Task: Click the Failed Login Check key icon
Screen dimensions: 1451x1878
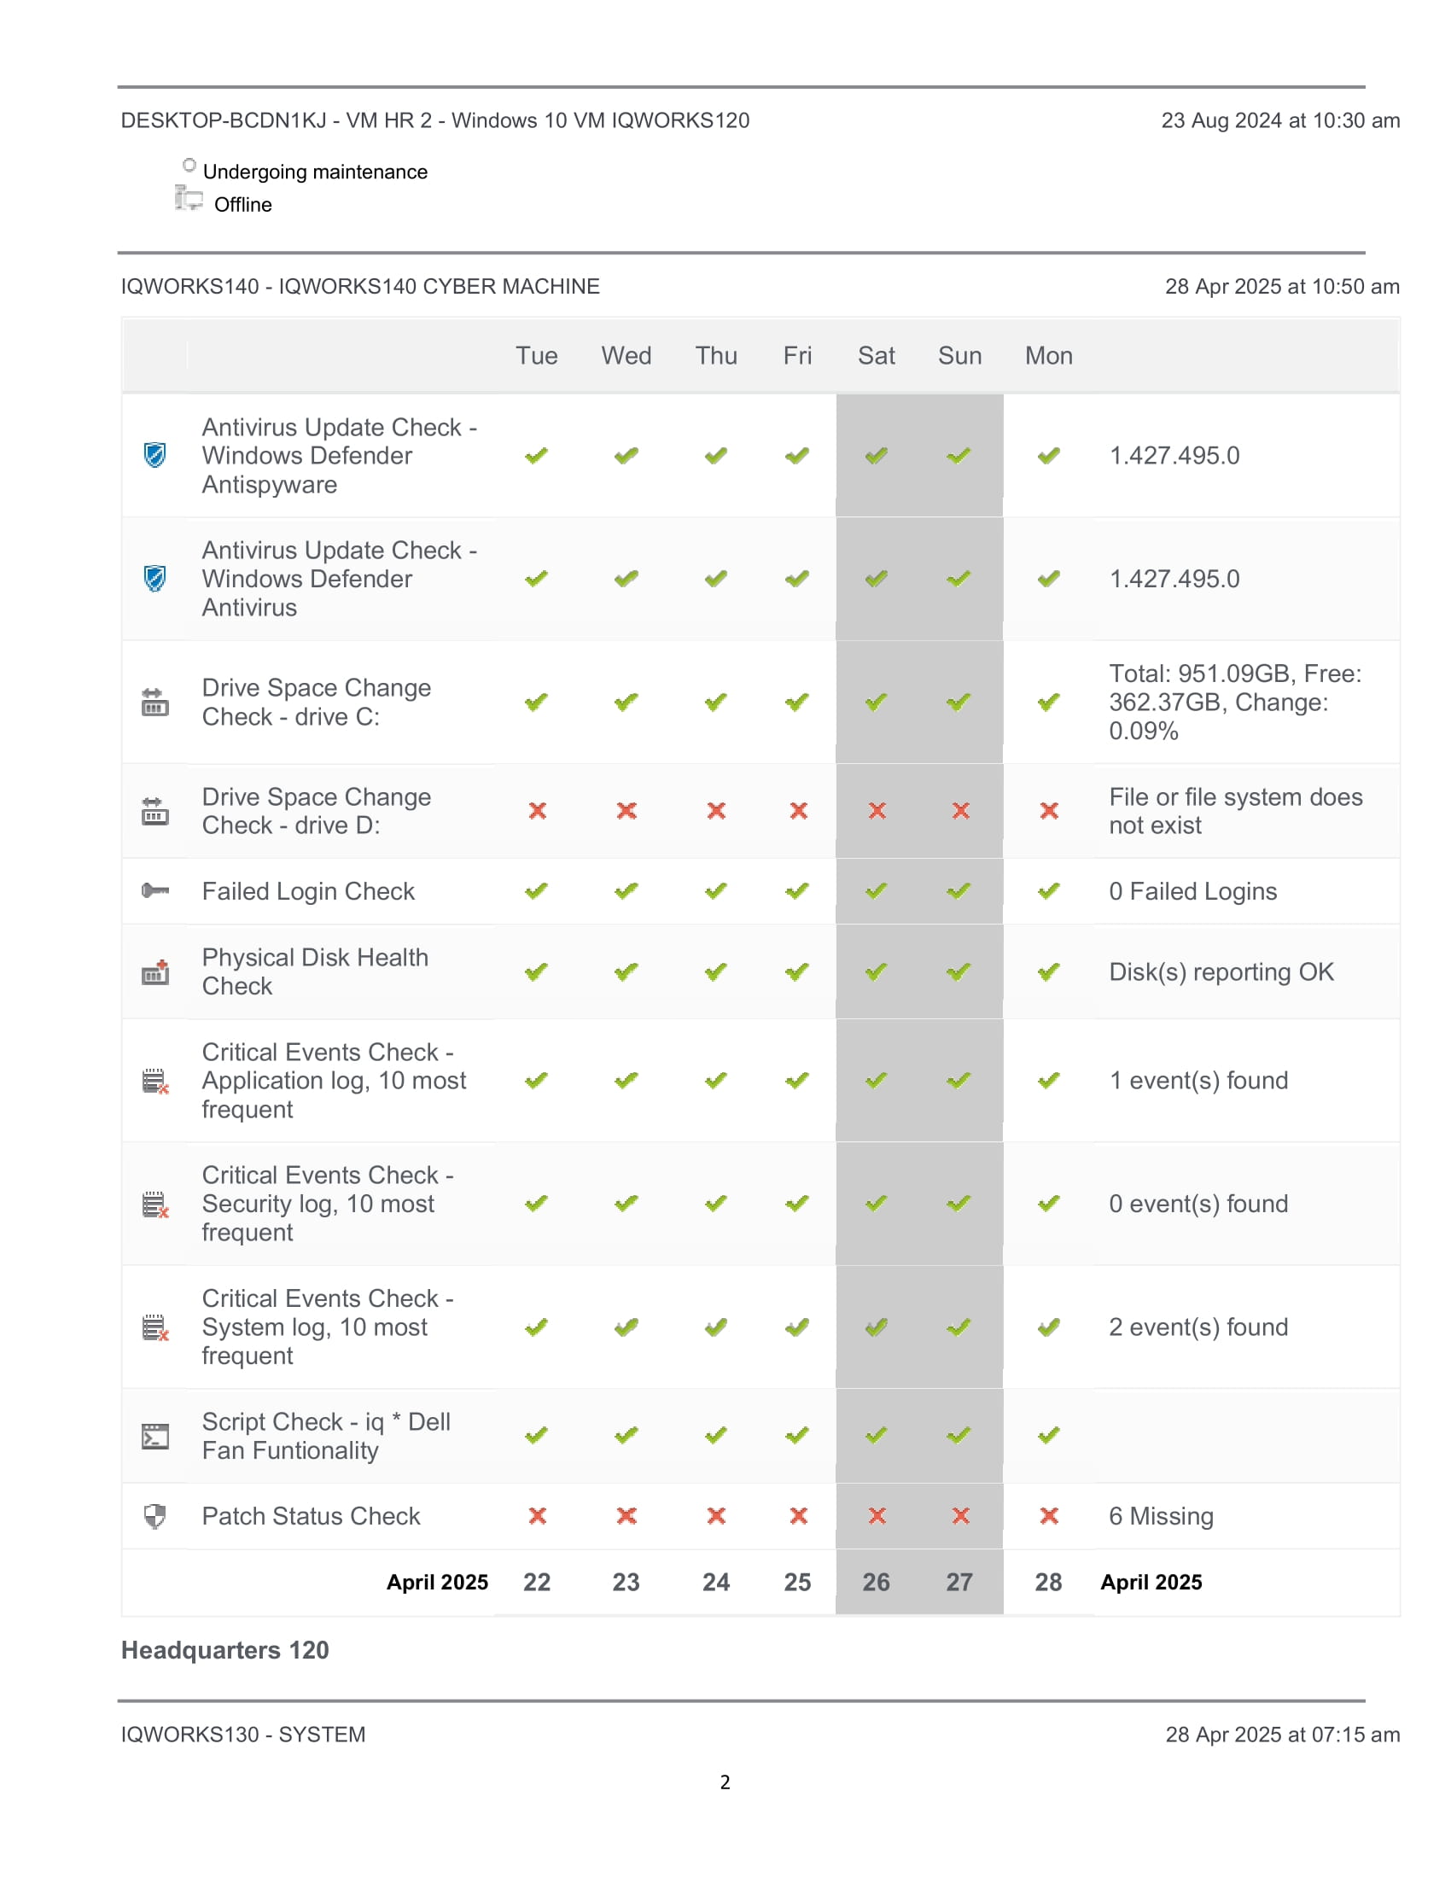Action: click(154, 891)
